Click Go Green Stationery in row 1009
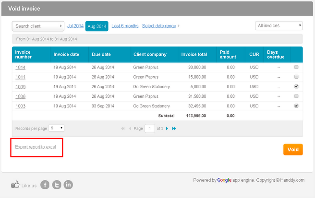The width and height of the screenshot is (315, 198). click(x=151, y=87)
